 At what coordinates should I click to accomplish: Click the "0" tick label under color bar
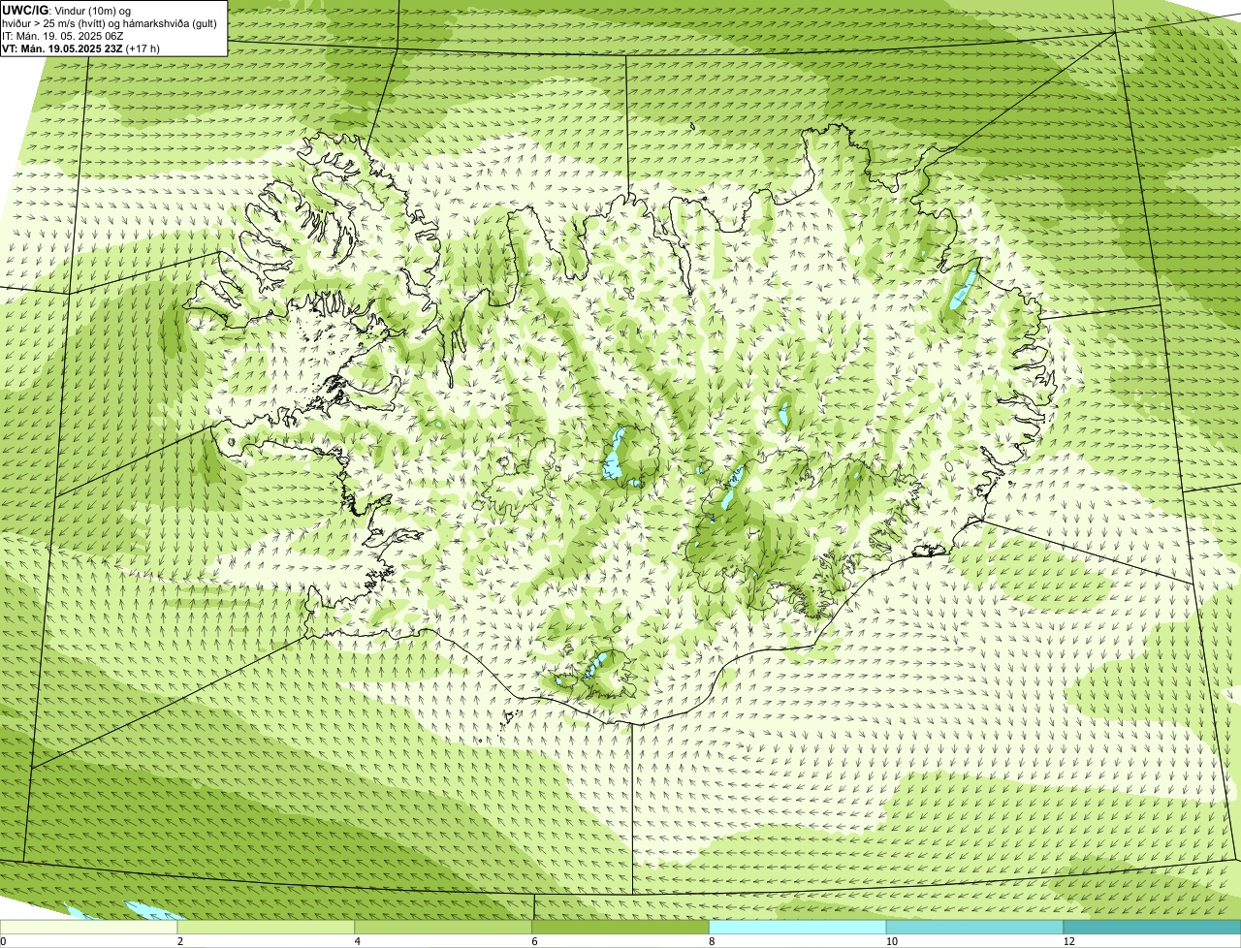coord(3,941)
